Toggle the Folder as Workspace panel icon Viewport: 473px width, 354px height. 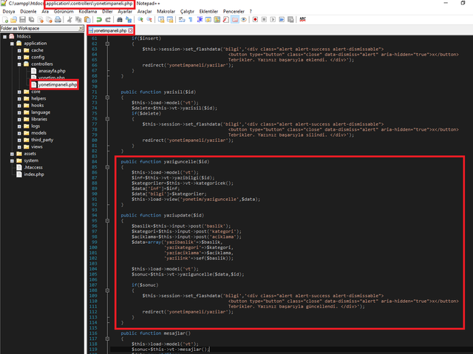pos(235,20)
